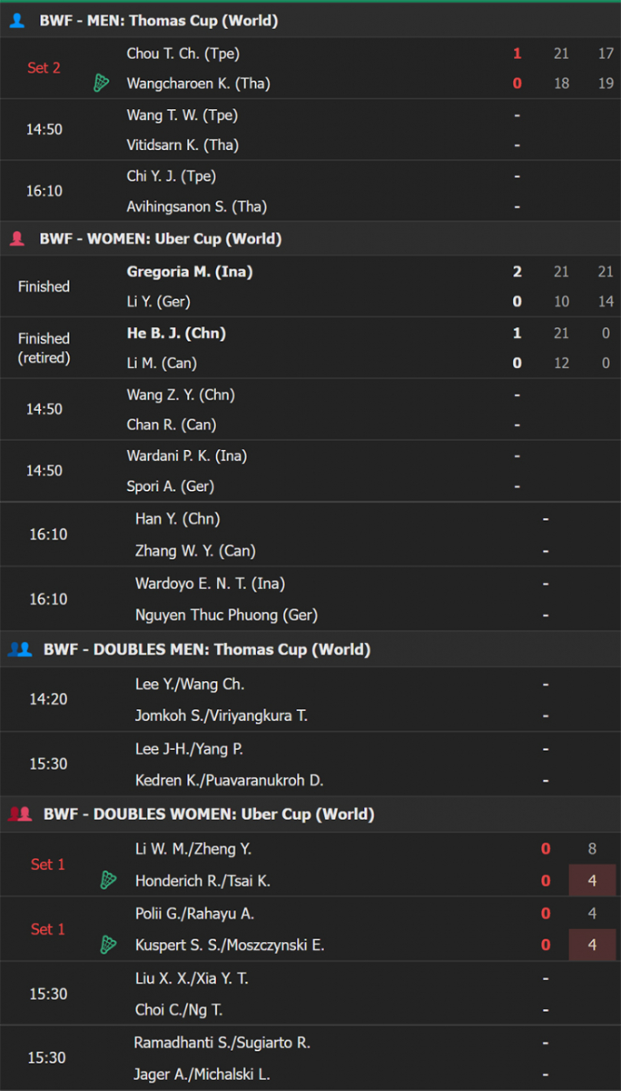This screenshot has width=621, height=1091.
Task: Click shuttlecock serve icon next to Honderich R./Tsai K.
Action: [108, 880]
